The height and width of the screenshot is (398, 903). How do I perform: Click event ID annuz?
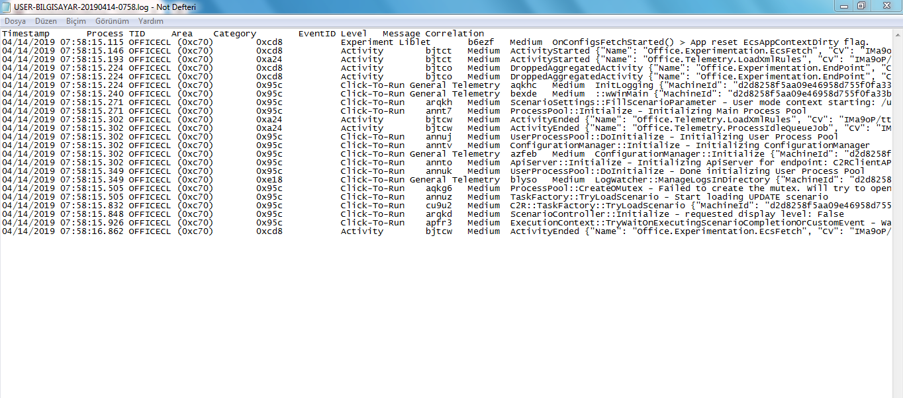click(439, 197)
